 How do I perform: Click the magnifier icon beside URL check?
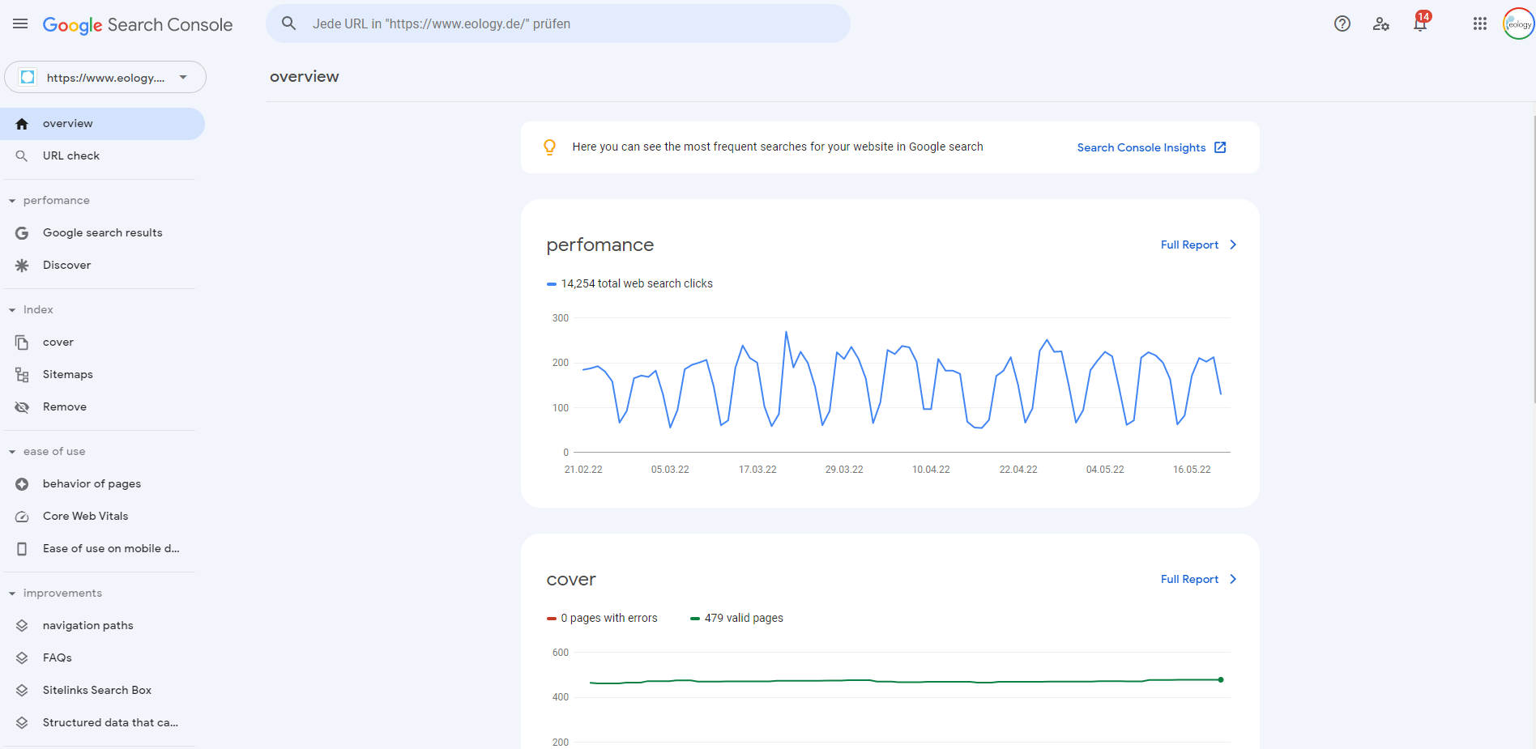[x=22, y=156]
